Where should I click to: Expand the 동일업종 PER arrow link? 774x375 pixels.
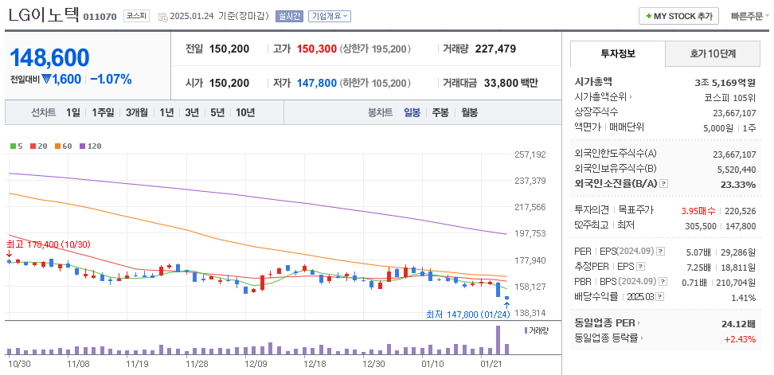click(638, 323)
